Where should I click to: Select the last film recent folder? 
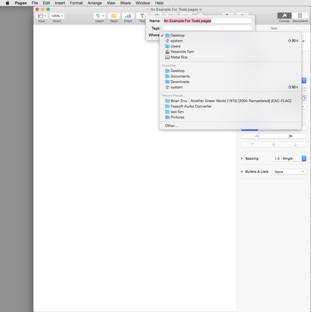click(x=230, y=112)
